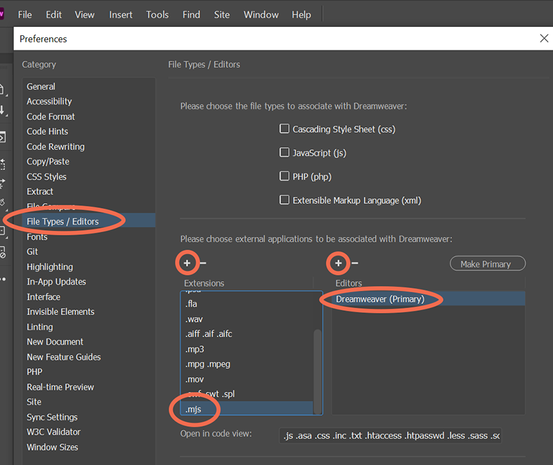Open the Site menu
553x465 pixels.
click(x=221, y=14)
